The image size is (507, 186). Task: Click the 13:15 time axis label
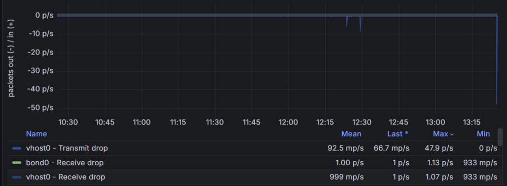[x=472, y=122]
